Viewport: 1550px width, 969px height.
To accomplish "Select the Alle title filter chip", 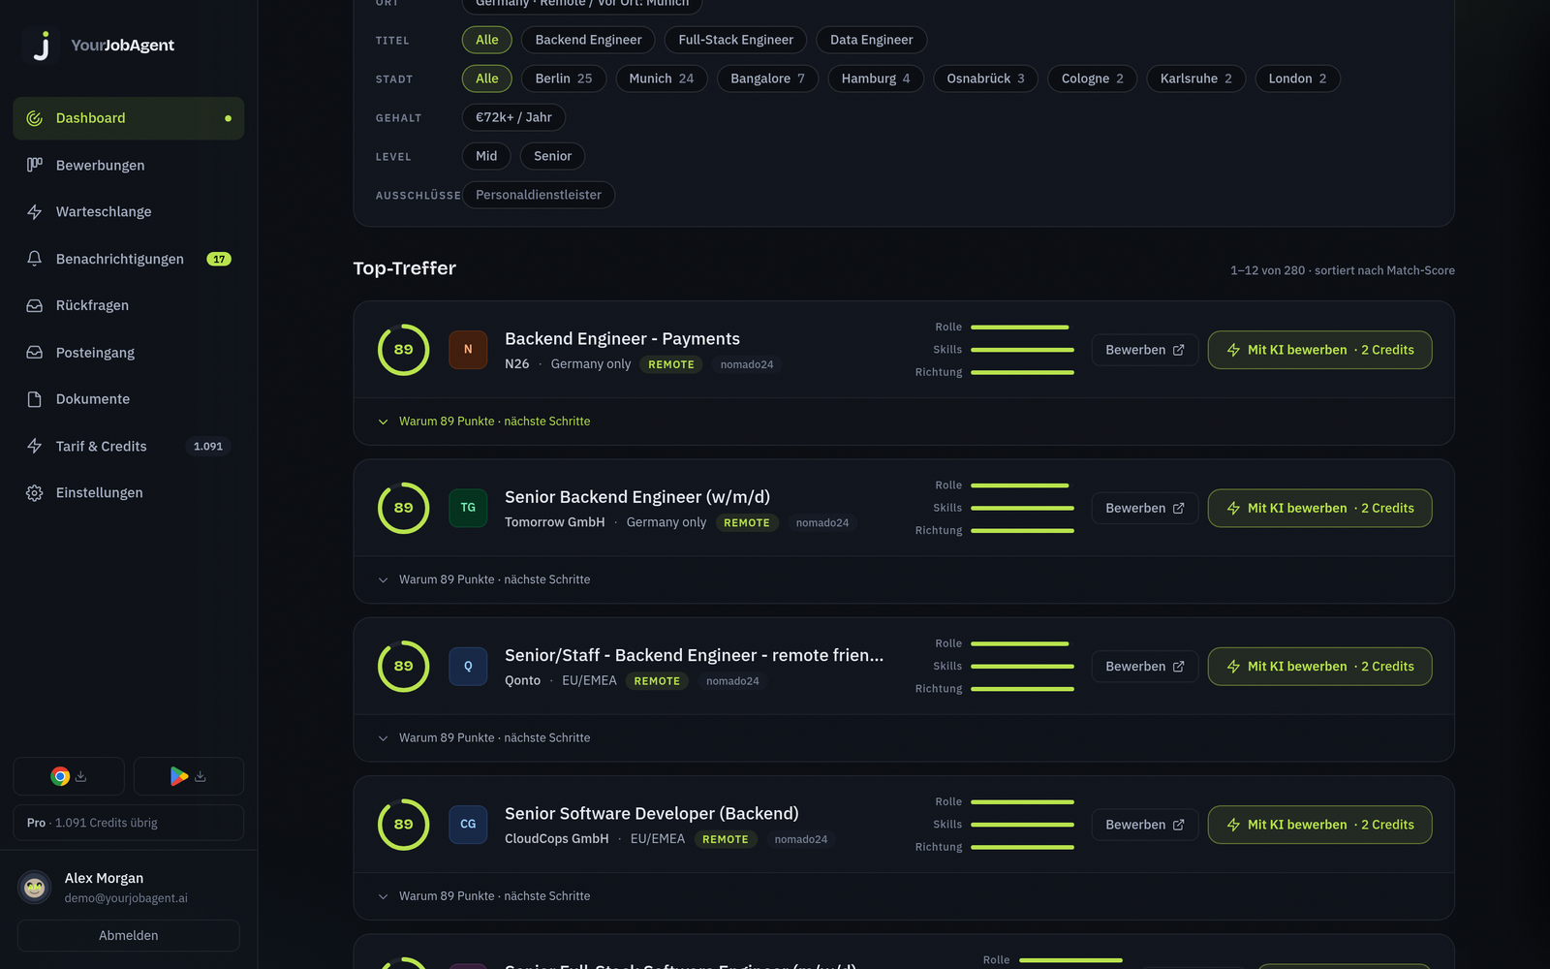I will click(487, 40).
